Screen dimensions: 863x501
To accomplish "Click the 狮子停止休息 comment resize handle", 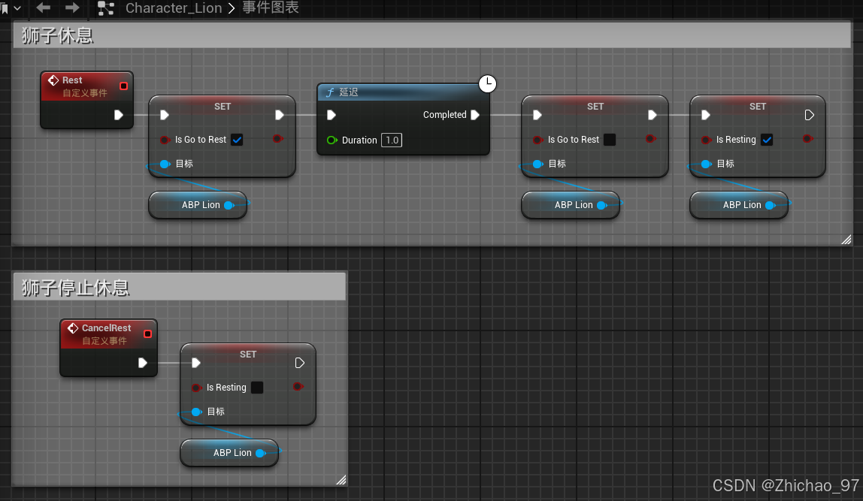I will pyautogui.click(x=341, y=480).
